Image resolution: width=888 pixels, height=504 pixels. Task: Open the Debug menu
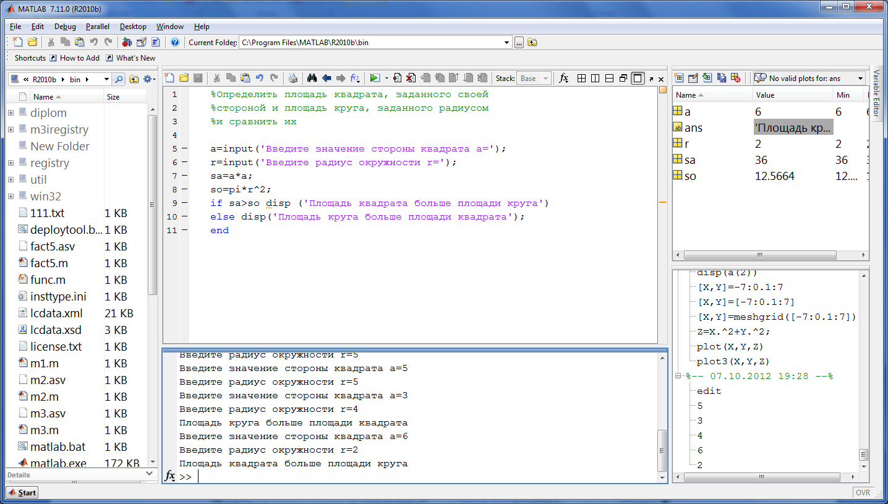click(65, 27)
